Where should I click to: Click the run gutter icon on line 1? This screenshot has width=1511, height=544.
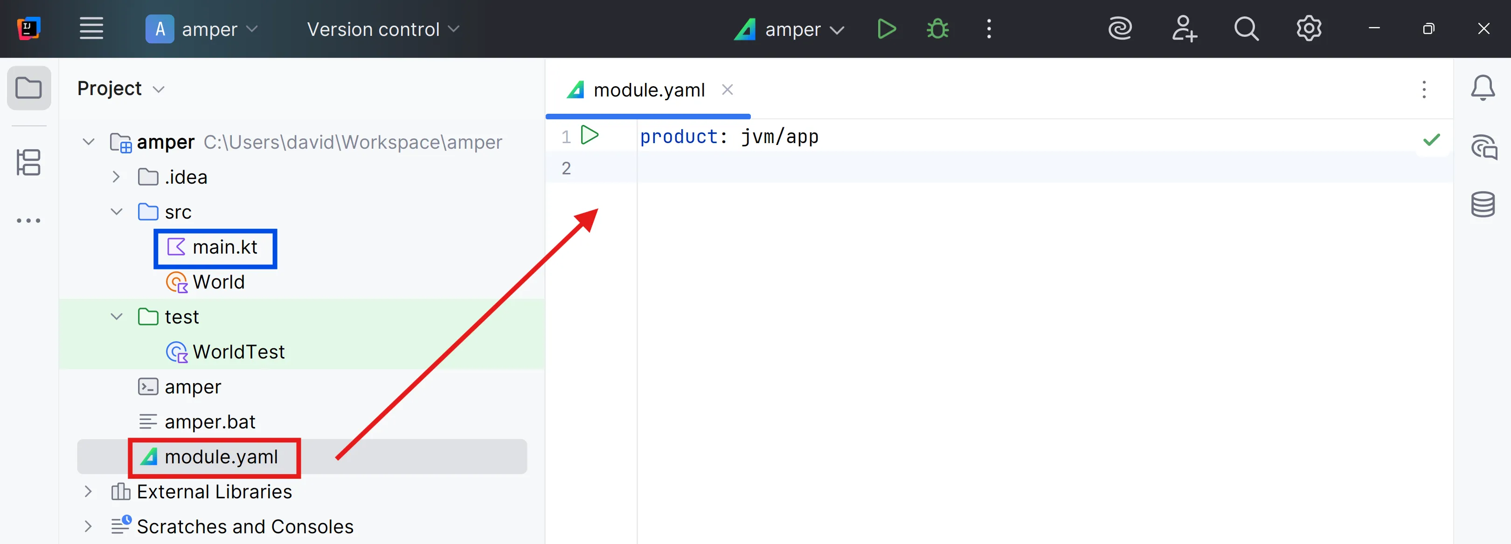click(589, 135)
